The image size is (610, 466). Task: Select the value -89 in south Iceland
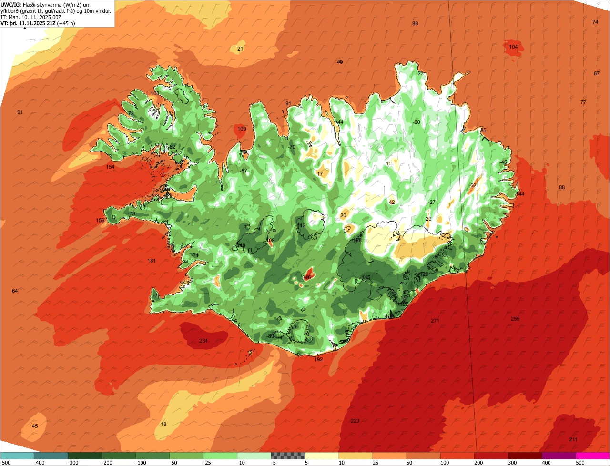pyautogui.click(x=270, y=336)
